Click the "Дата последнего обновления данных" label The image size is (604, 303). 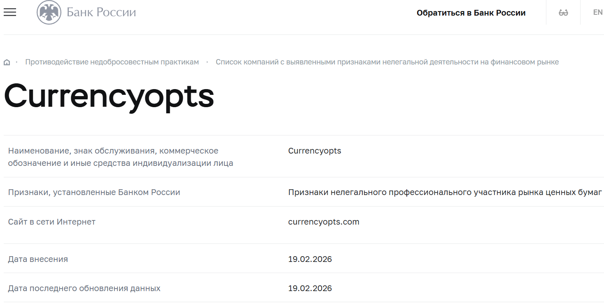[x=84, y=288]
